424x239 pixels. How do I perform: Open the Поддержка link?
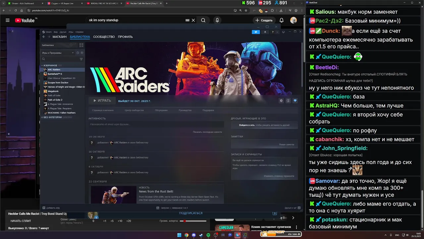point(208,110)
